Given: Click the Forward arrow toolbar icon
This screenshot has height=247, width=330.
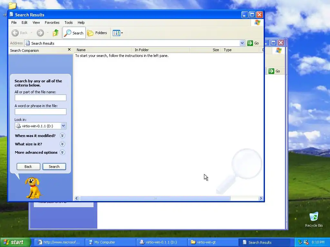Looking at the screenshot, I should click(x=40, y=33).
